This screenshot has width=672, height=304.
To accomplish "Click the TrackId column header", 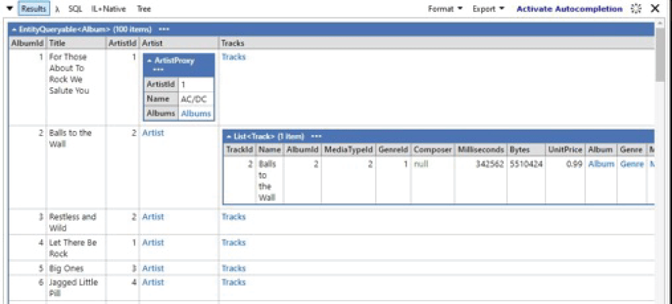I will (240, 150).
